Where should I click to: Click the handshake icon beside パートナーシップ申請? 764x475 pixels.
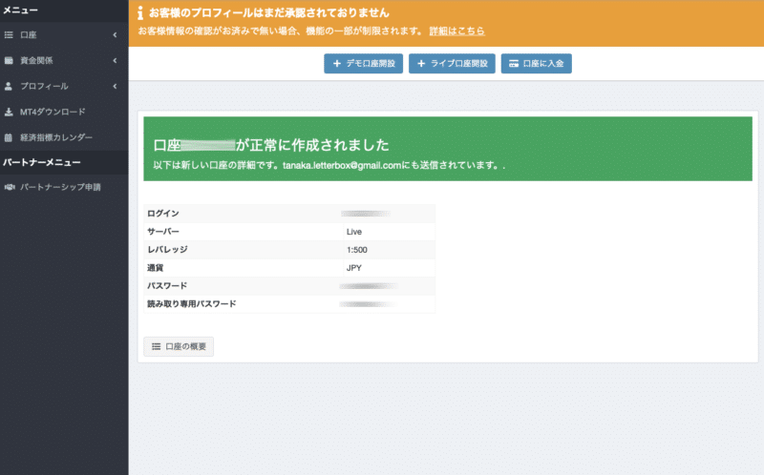click(10, 187)
